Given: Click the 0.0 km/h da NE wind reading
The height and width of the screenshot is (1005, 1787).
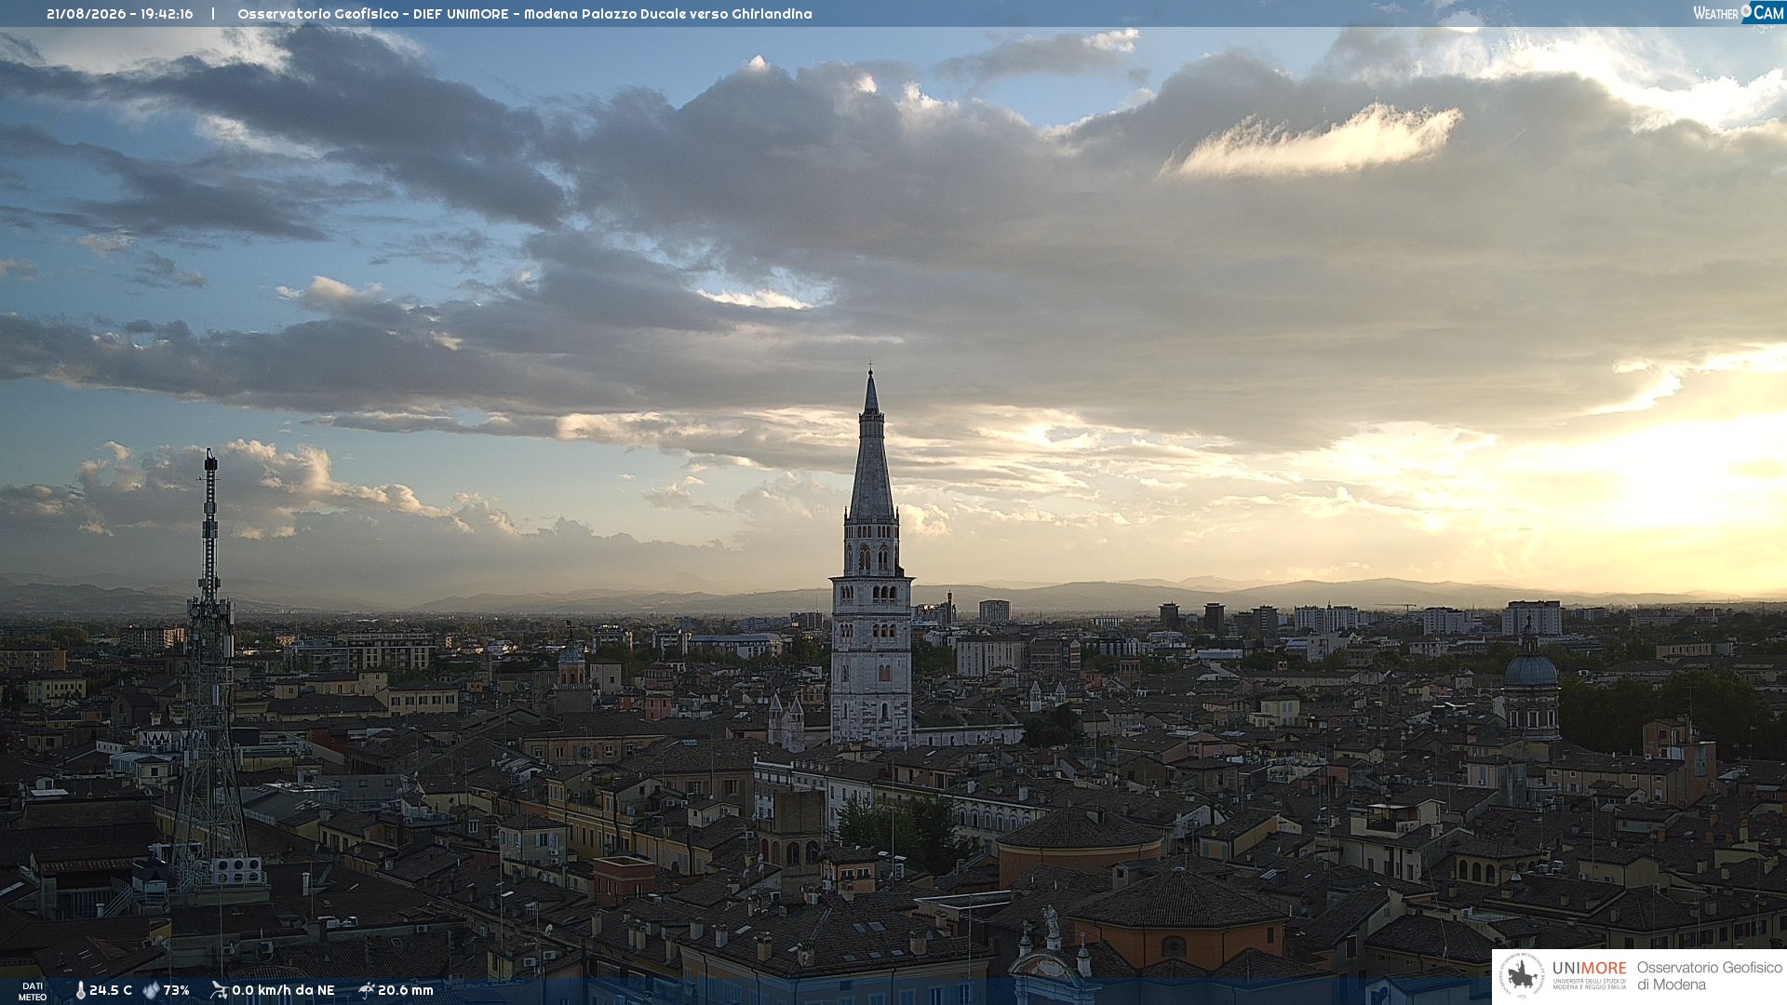Looking at the screenshot, I should pyautogui.click(x=283, y=991).
